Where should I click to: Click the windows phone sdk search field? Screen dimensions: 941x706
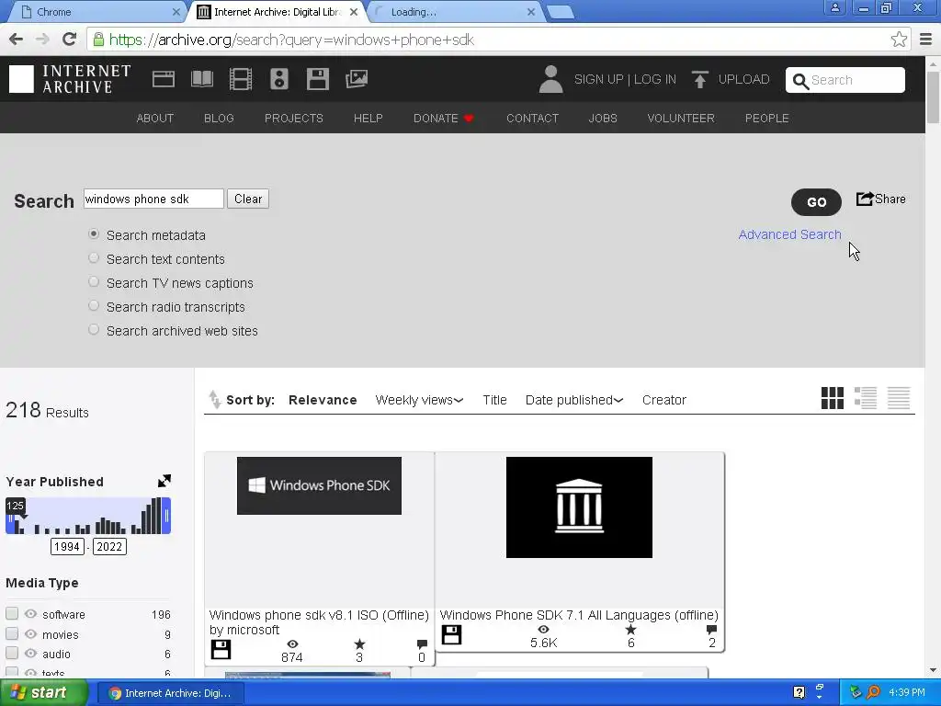point(153,199)
